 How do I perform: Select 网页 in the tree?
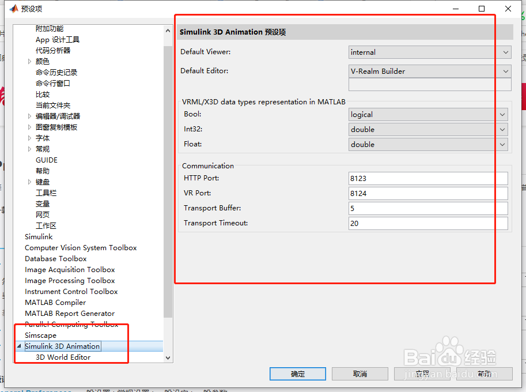[x=42, y=215]
